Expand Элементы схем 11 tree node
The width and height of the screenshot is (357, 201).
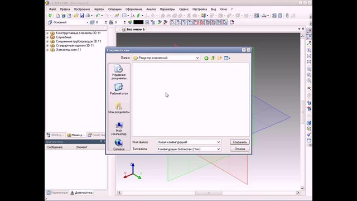point(47,50)
